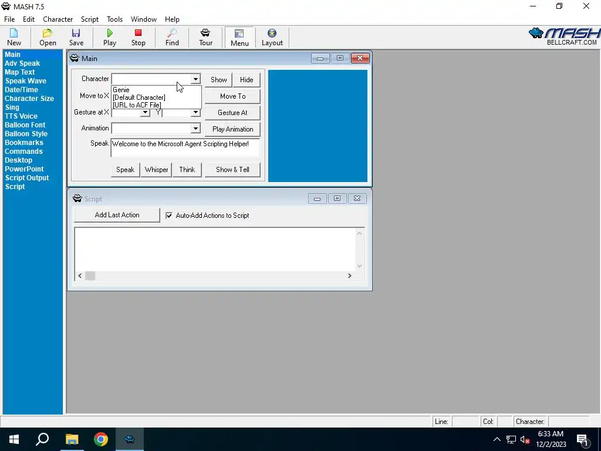
Task: Open taskbar Search
Action: (x=42, y=439)
